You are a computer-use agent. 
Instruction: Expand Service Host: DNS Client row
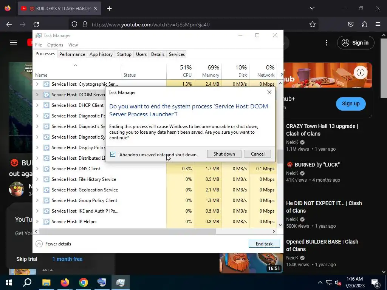[37, 169]
